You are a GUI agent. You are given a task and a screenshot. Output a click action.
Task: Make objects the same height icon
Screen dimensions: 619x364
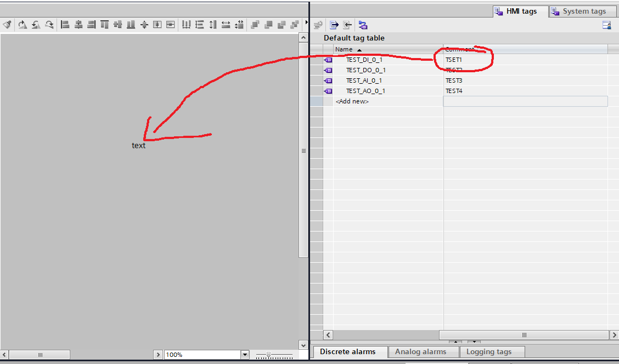click(x=213, y=25)
